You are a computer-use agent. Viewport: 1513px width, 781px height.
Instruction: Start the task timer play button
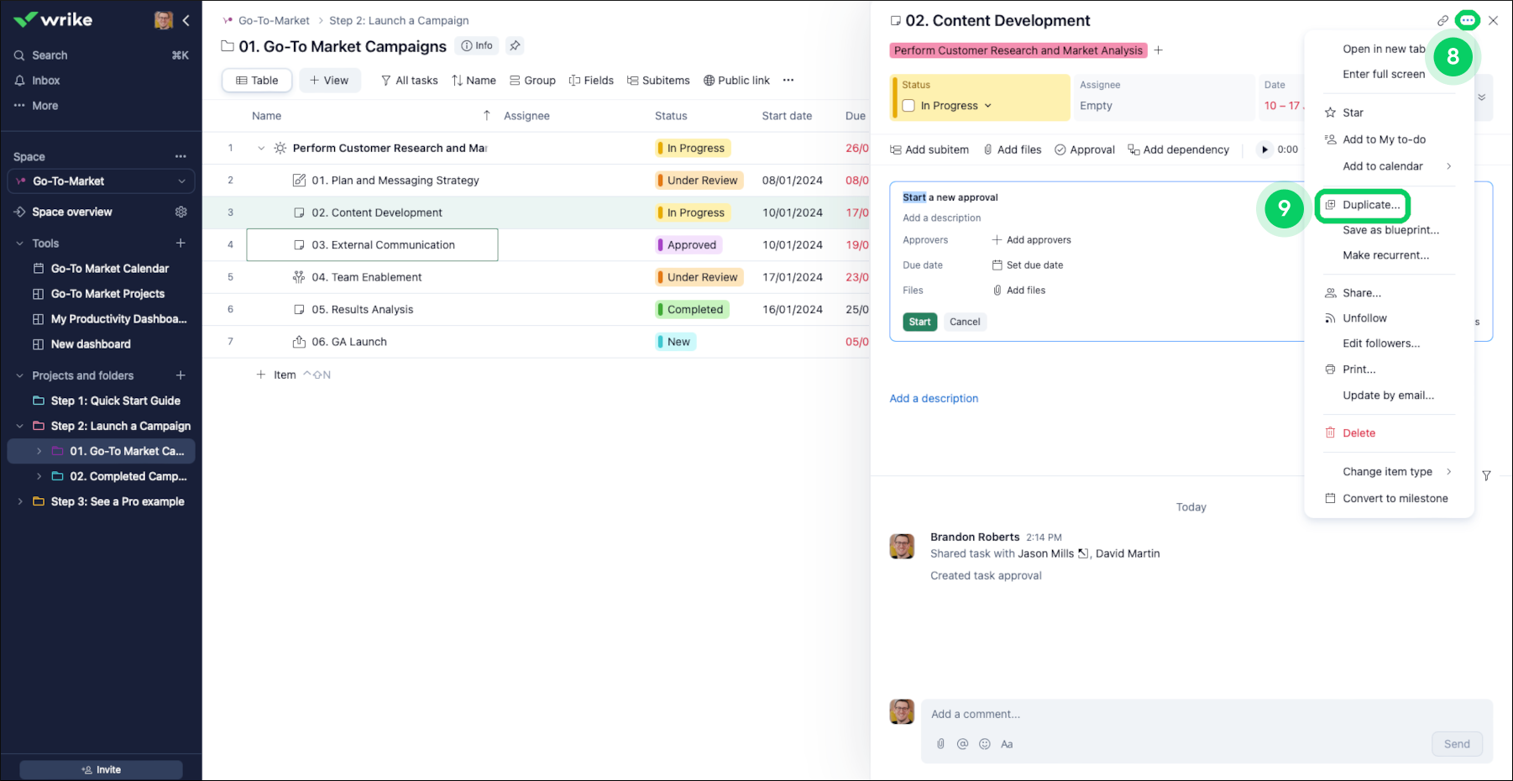(x=1264, y=149)
